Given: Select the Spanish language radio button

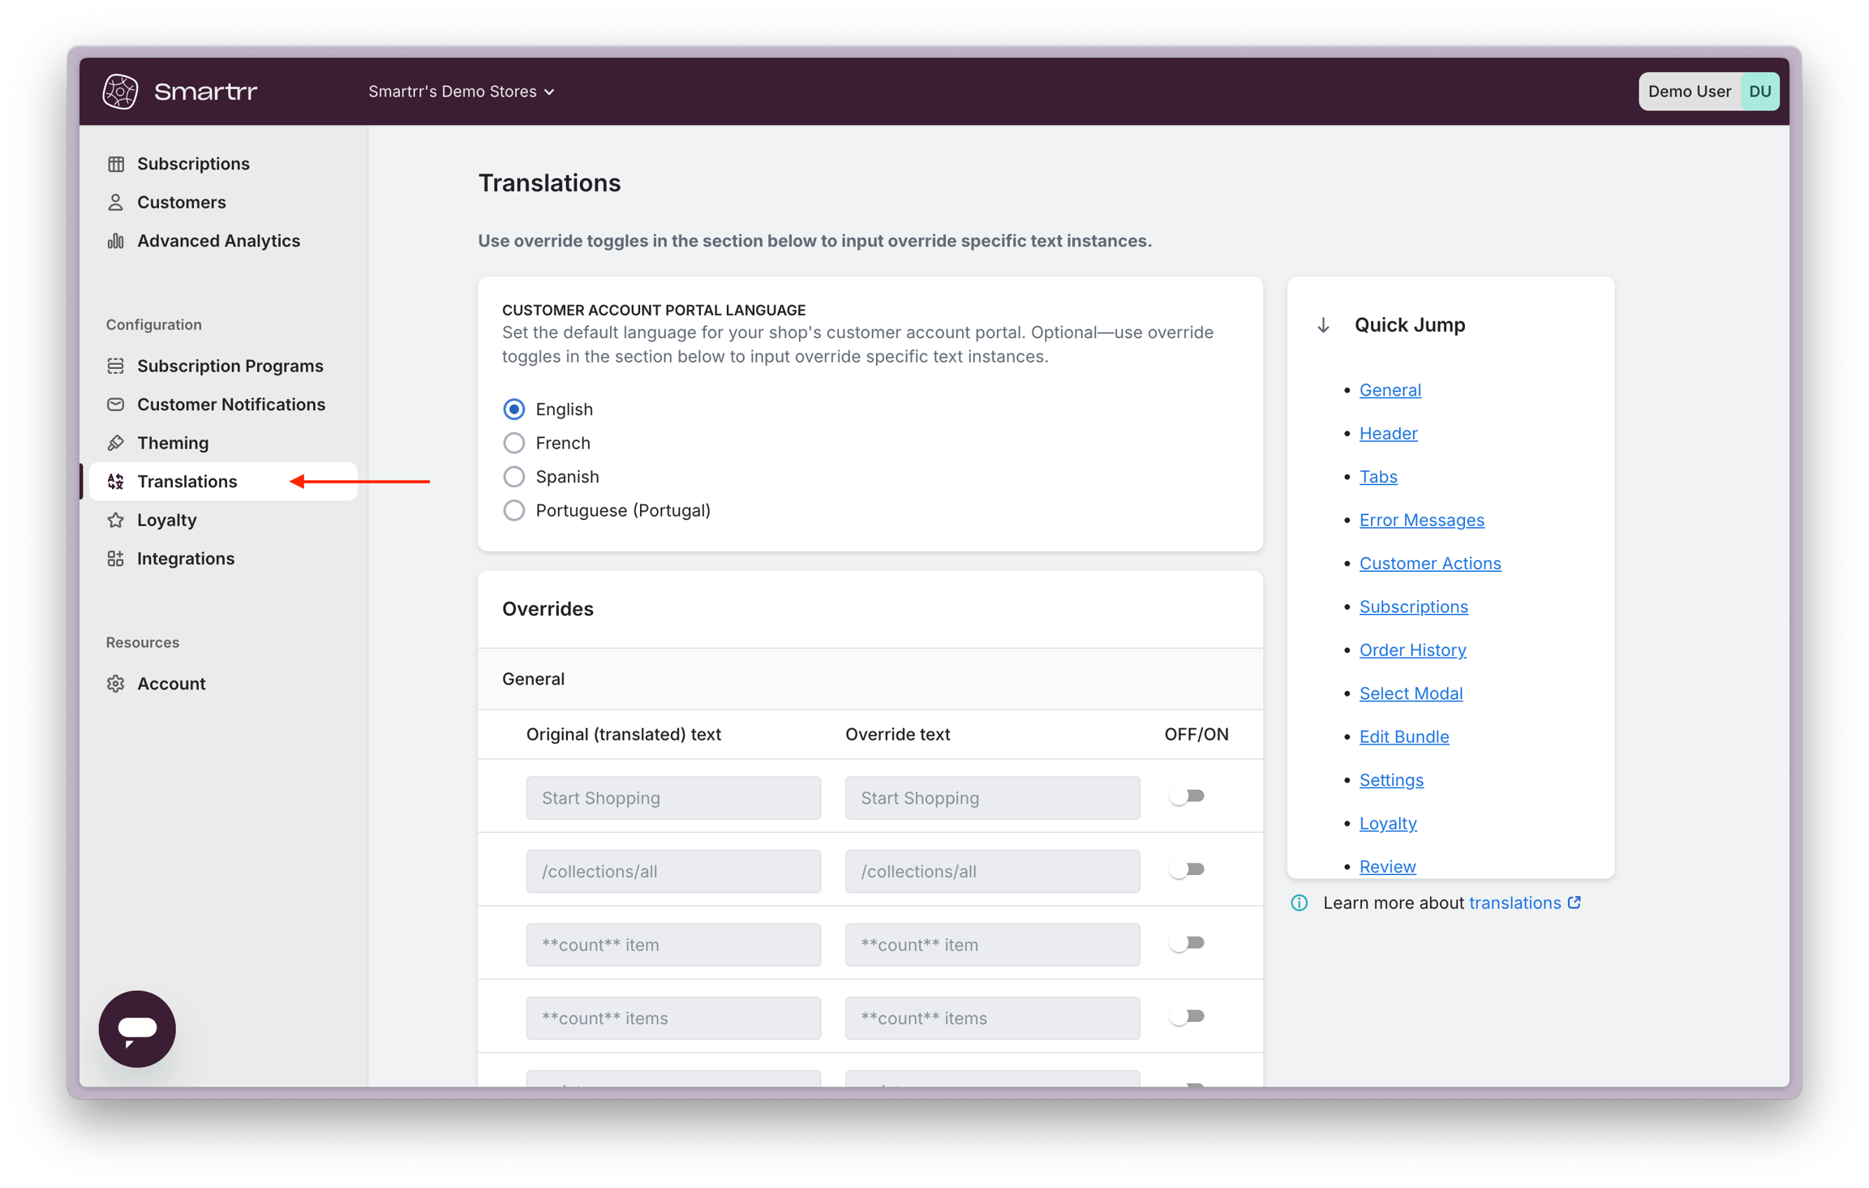Looking at the screenshot, I should [513, 477].
